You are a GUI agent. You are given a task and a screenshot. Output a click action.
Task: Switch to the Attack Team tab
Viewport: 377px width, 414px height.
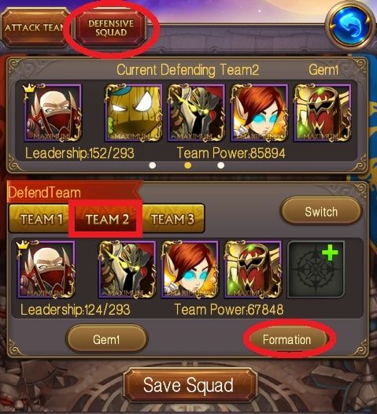tap(34, 28)
